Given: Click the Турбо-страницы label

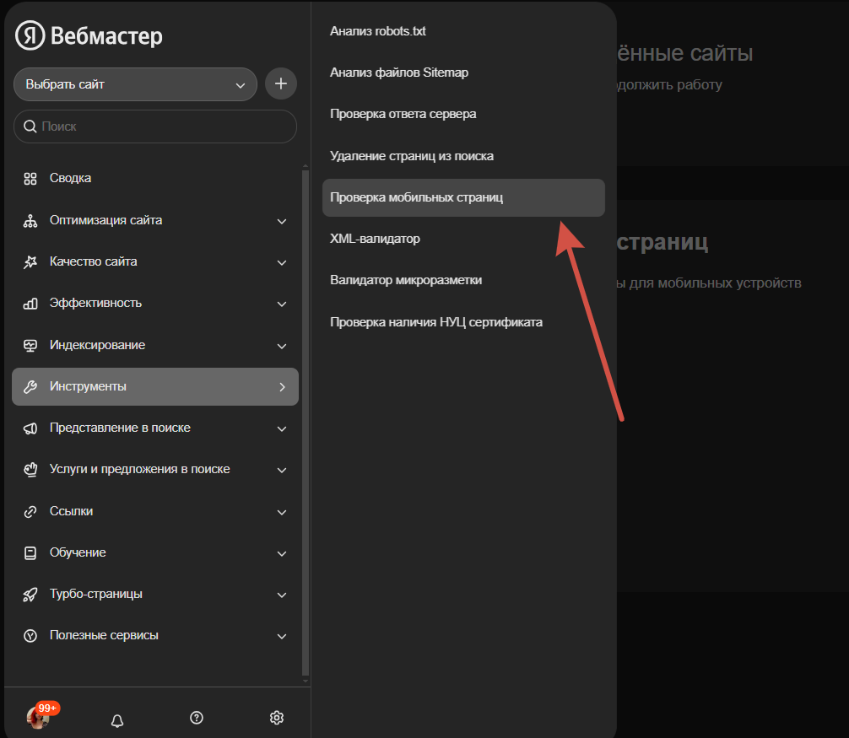Looking at the screenshot, I should pos(96,594).
